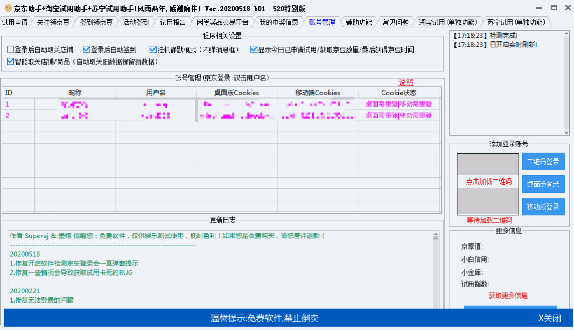Click the 获取更多信息 link
Screen dimensions: 574x330
[x=510, y=296]
